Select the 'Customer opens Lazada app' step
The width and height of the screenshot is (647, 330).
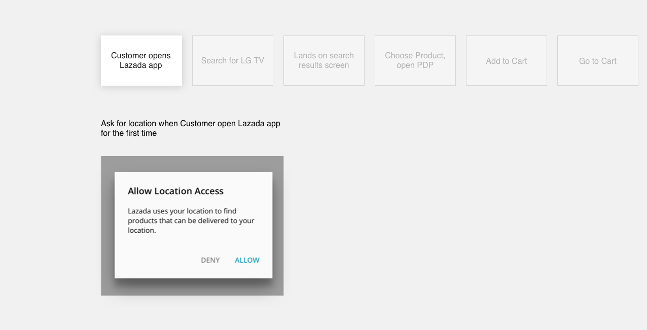coord(141,60)
